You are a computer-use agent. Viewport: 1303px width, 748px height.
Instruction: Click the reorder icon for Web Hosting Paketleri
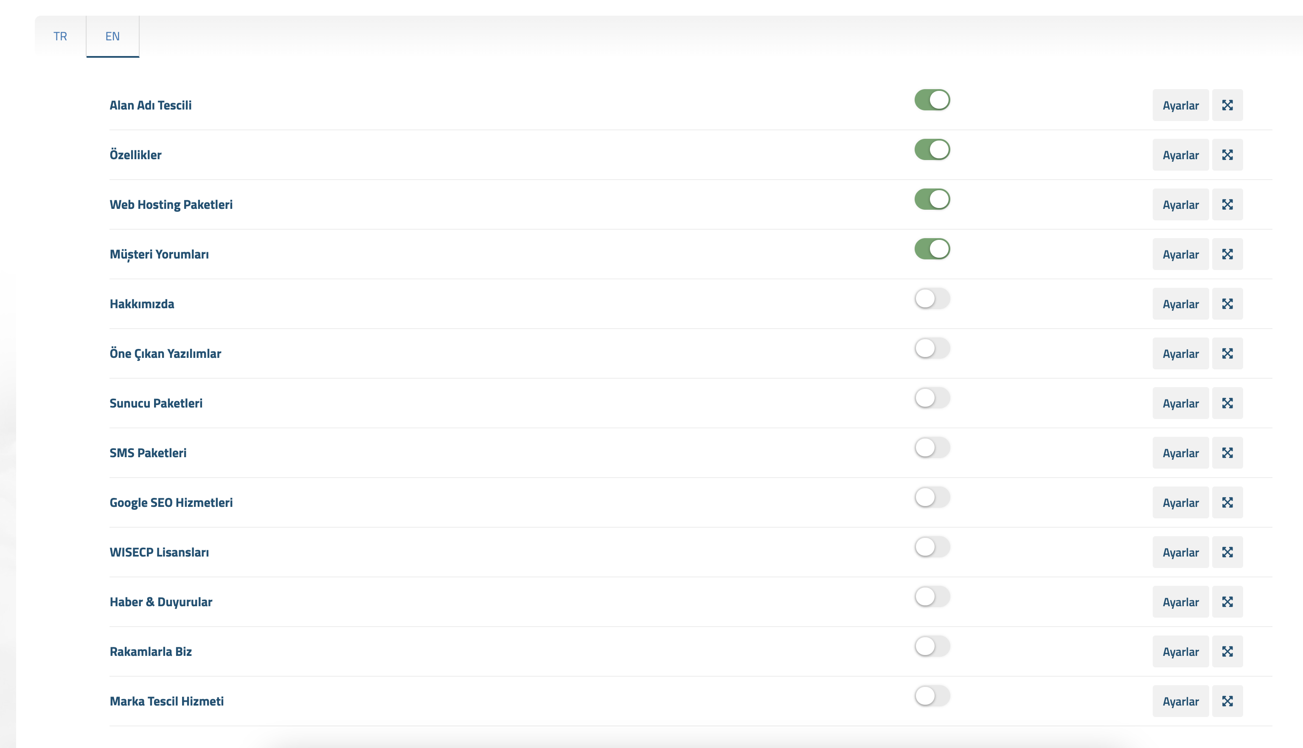click(1227, 205)
